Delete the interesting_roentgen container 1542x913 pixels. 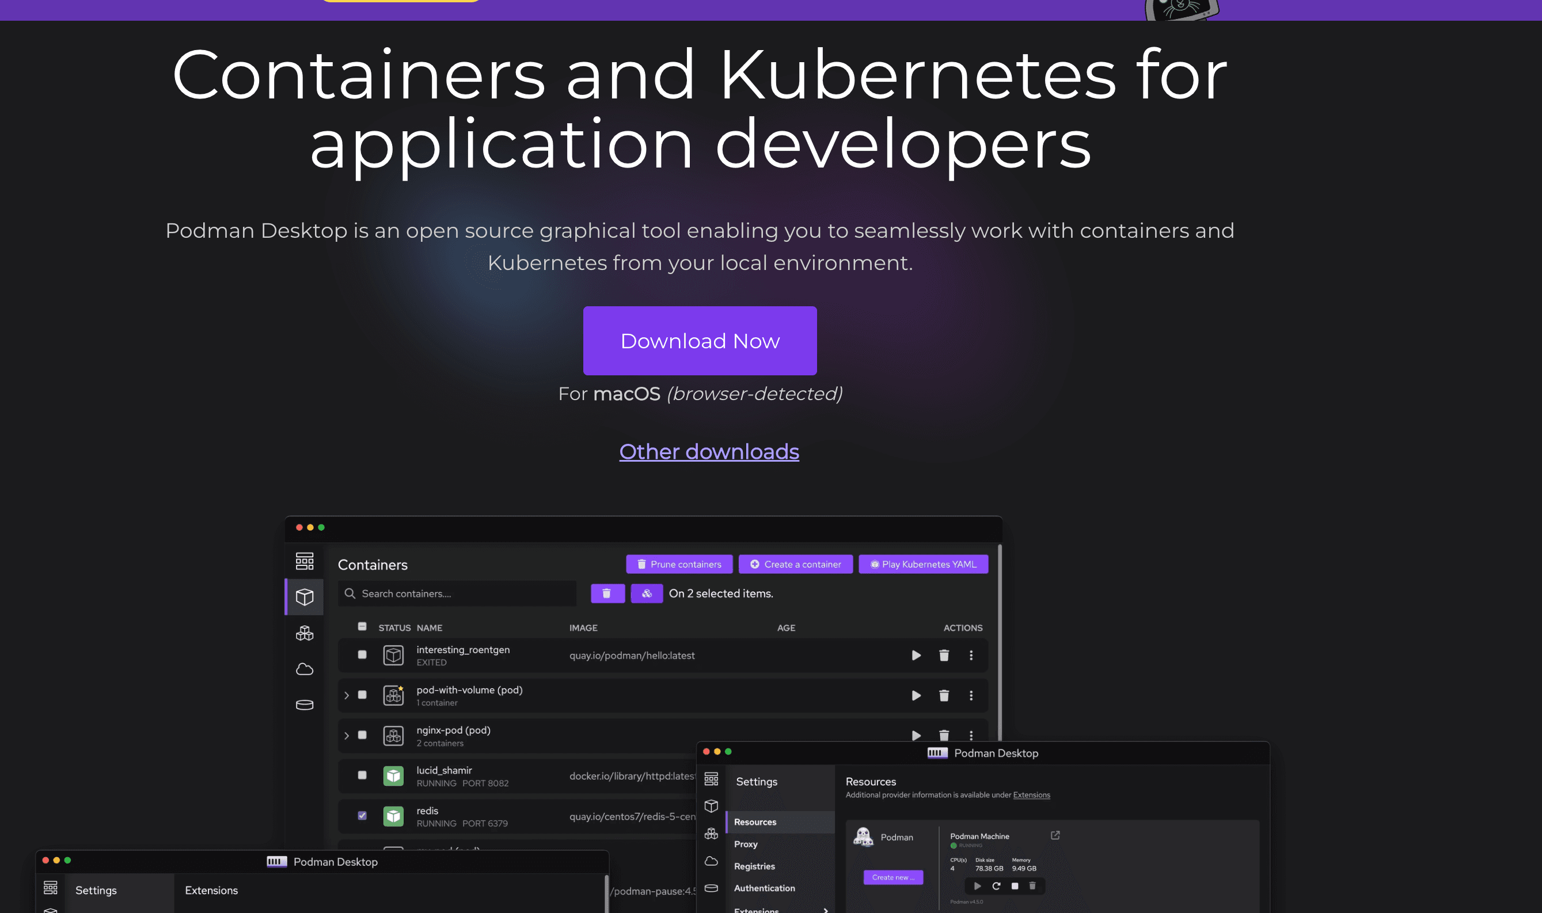click(x=943, y=655)
